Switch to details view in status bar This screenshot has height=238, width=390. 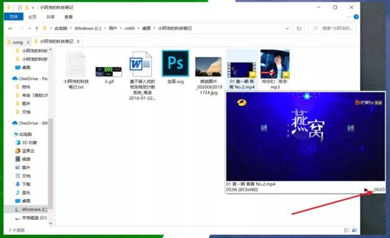click(x=346, y=230)
